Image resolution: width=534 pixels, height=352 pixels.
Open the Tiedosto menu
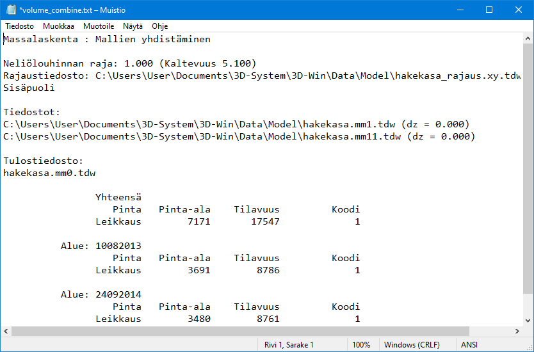point(20,26)
